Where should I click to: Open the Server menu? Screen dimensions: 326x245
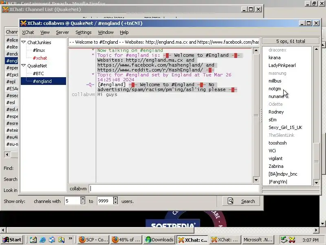pyautogui.click(x=62, y=32)
